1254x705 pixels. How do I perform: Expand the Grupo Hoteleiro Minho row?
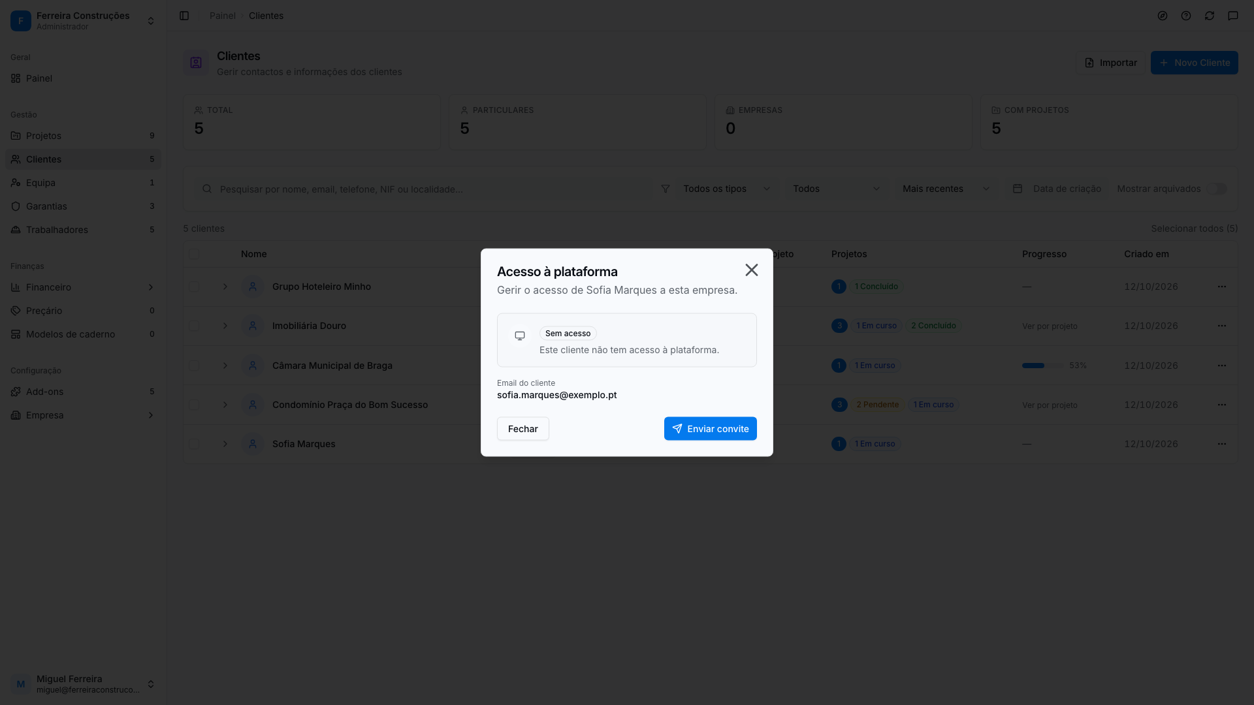click(x=225, y=287)
